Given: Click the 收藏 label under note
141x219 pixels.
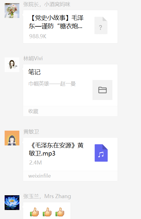Looking at the screenshot, I should 33,111.
